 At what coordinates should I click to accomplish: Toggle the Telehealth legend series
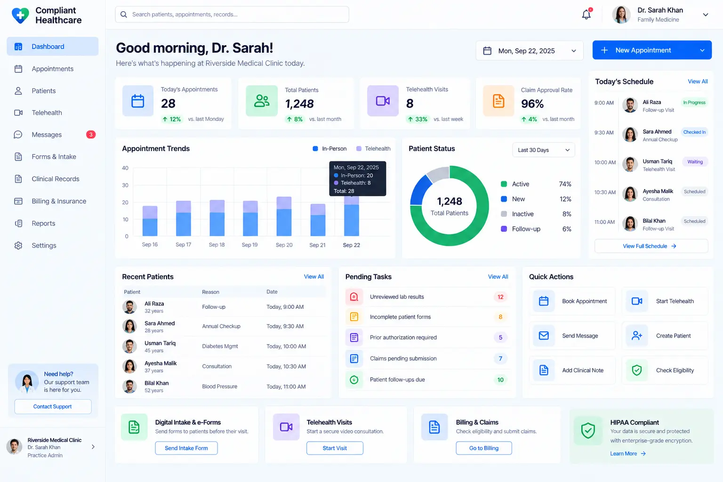coord(373,149)
